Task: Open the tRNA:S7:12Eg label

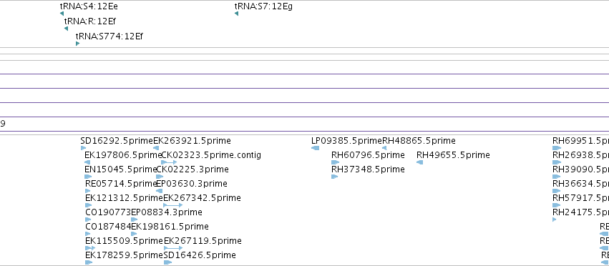Action: coord(263,6)
